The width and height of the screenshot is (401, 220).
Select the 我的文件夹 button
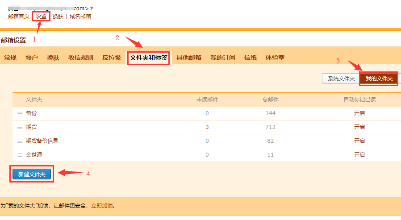point(379,79)
